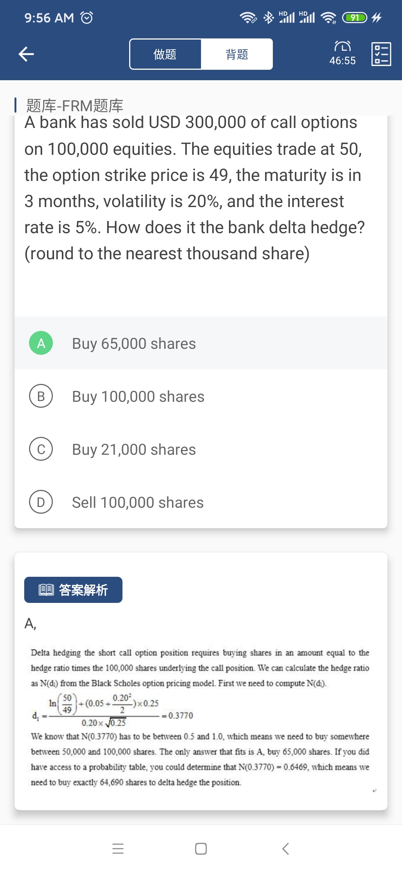Tap the 答案解析 button
The width and height of the screenshot is (402, 873).
pyautogui.click(x=73, y=590)
